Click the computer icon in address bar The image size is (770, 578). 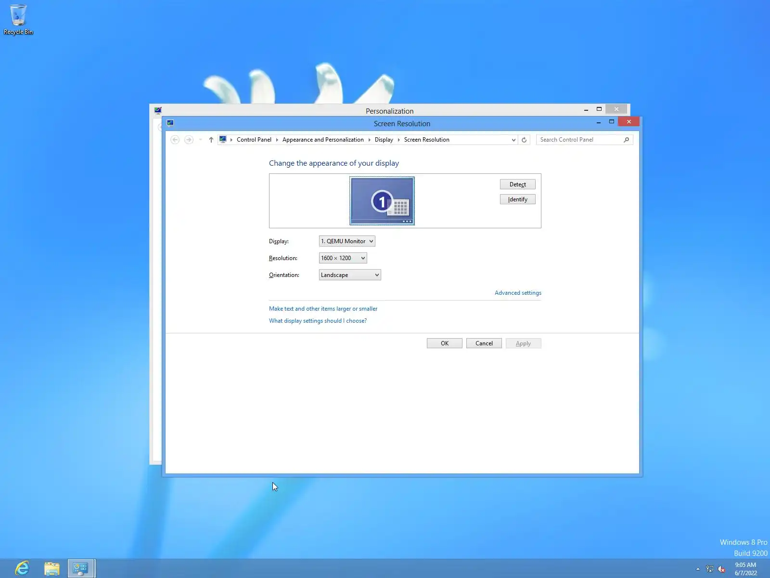pyautogui.click(x=223, y=139)
